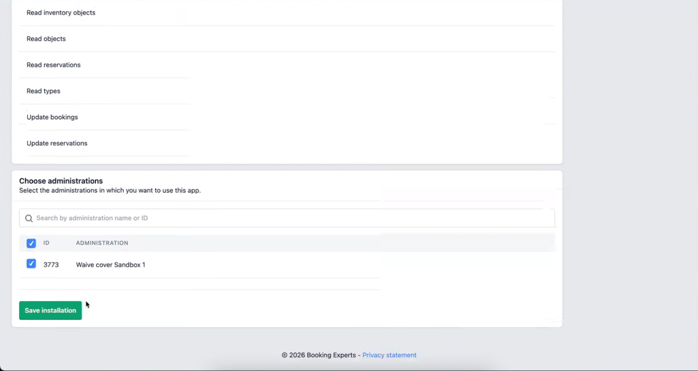Click the 'Read inventory objects' permission
This screenshot has height=371, width=698.
point(61,13)
